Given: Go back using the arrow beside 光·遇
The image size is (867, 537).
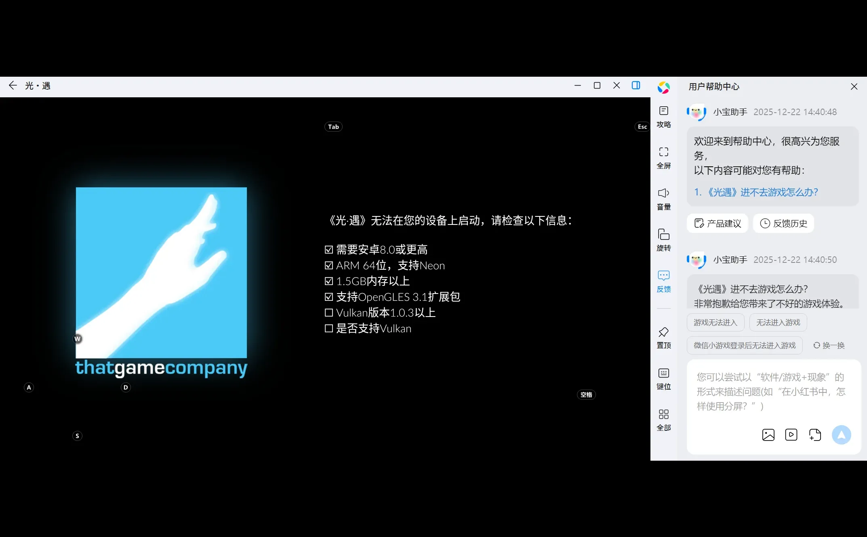Looking at the screenshot, I should click(13, 86).
